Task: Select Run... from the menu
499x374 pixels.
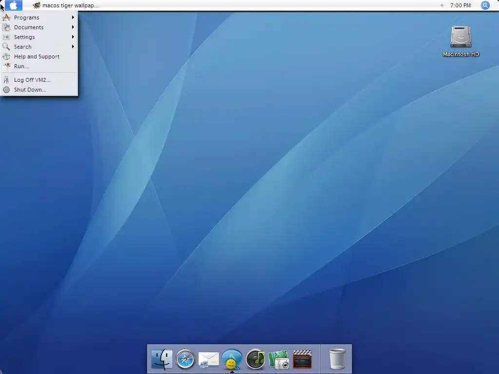Action: pos(39,66)
